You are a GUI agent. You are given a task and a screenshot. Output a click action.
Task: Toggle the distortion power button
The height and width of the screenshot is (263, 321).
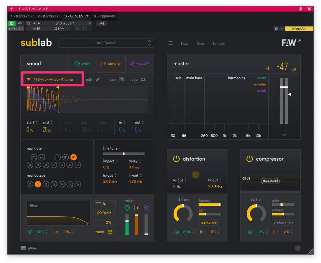pos(176,159)
